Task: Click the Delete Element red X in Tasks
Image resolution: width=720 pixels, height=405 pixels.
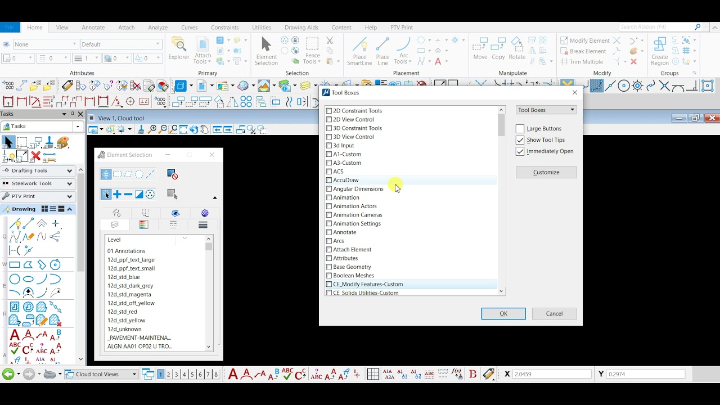Action: point(36,156)
